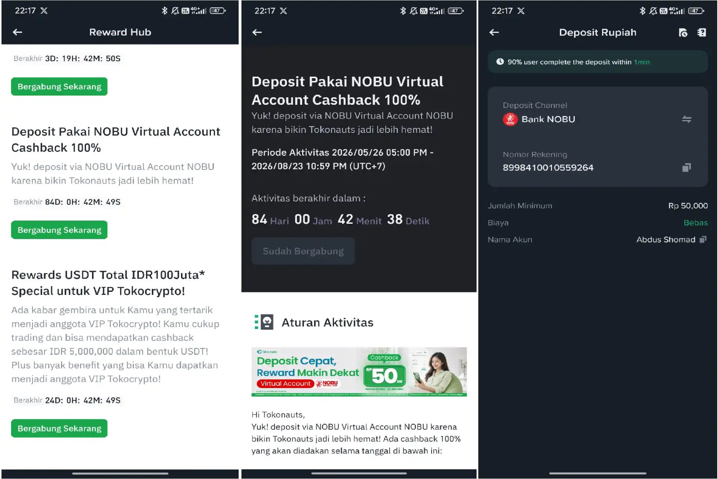Tap account number 8998410010559264
Image resolution: width=718 pixels, height=479 pixels.
(x=548, y=168)
